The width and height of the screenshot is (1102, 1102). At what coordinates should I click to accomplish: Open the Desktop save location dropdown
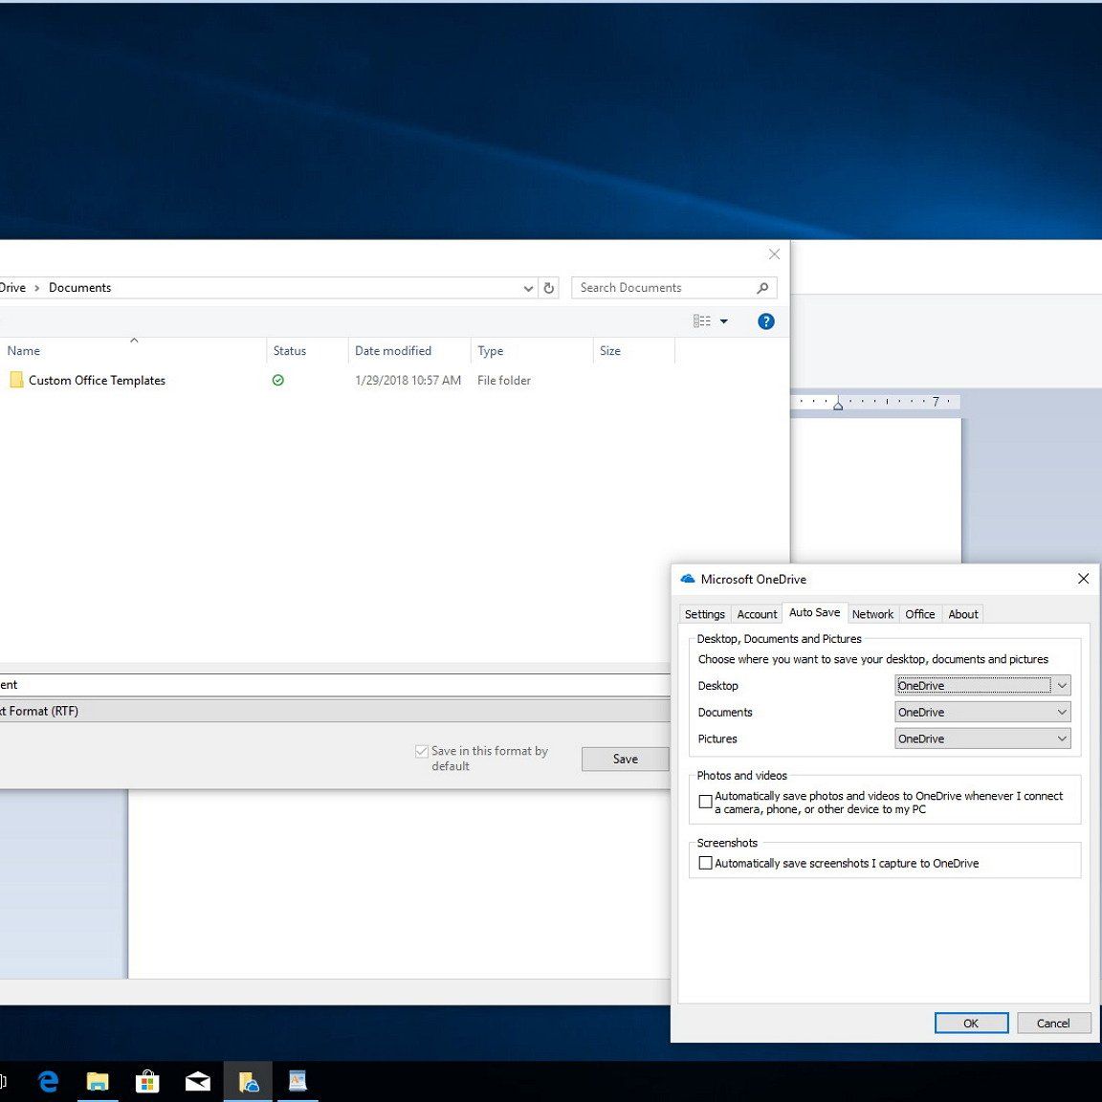point(982,686)
